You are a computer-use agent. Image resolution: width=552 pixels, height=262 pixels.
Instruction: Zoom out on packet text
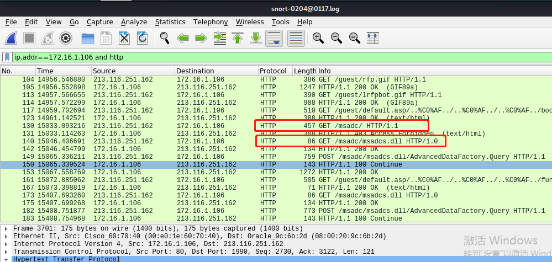337,38
